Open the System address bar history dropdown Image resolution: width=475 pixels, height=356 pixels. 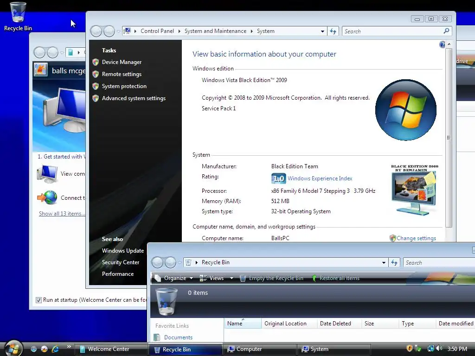point(323,31)
